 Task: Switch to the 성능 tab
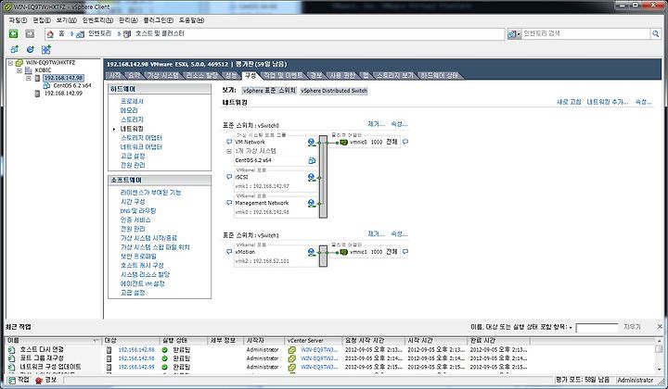tap(231, 76)
